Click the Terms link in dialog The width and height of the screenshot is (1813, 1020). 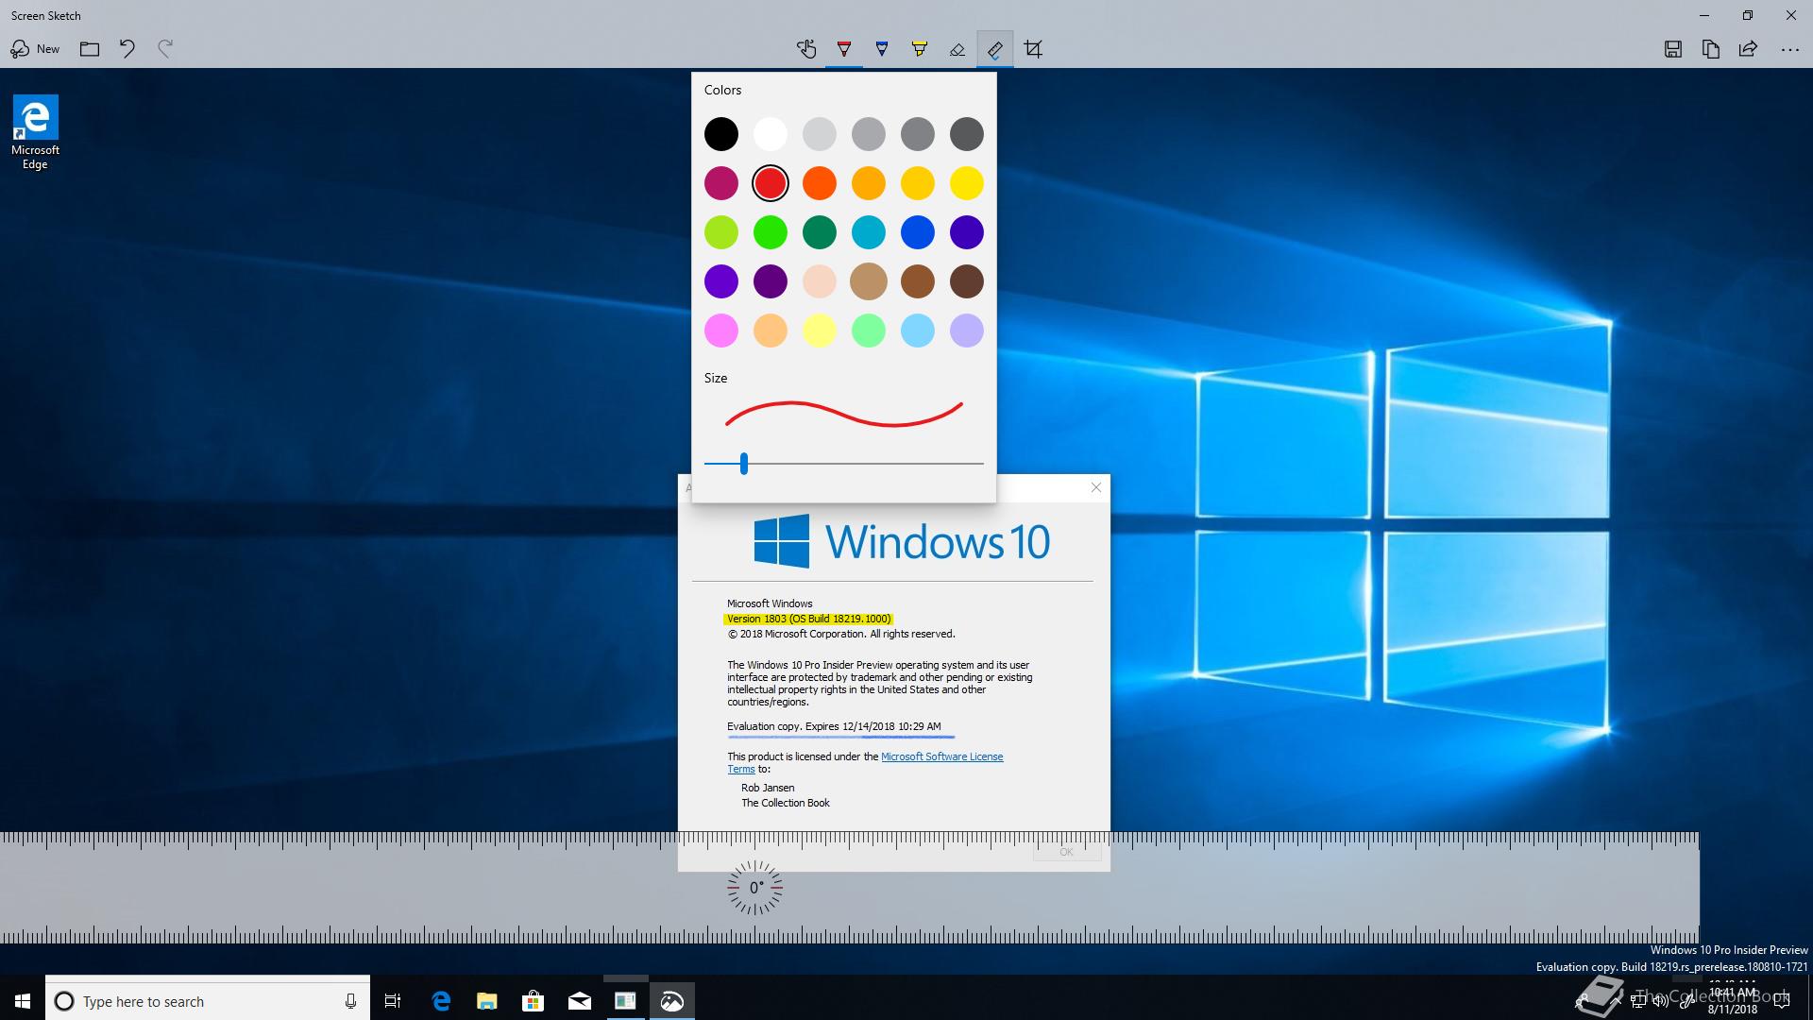tap(741, 769)
